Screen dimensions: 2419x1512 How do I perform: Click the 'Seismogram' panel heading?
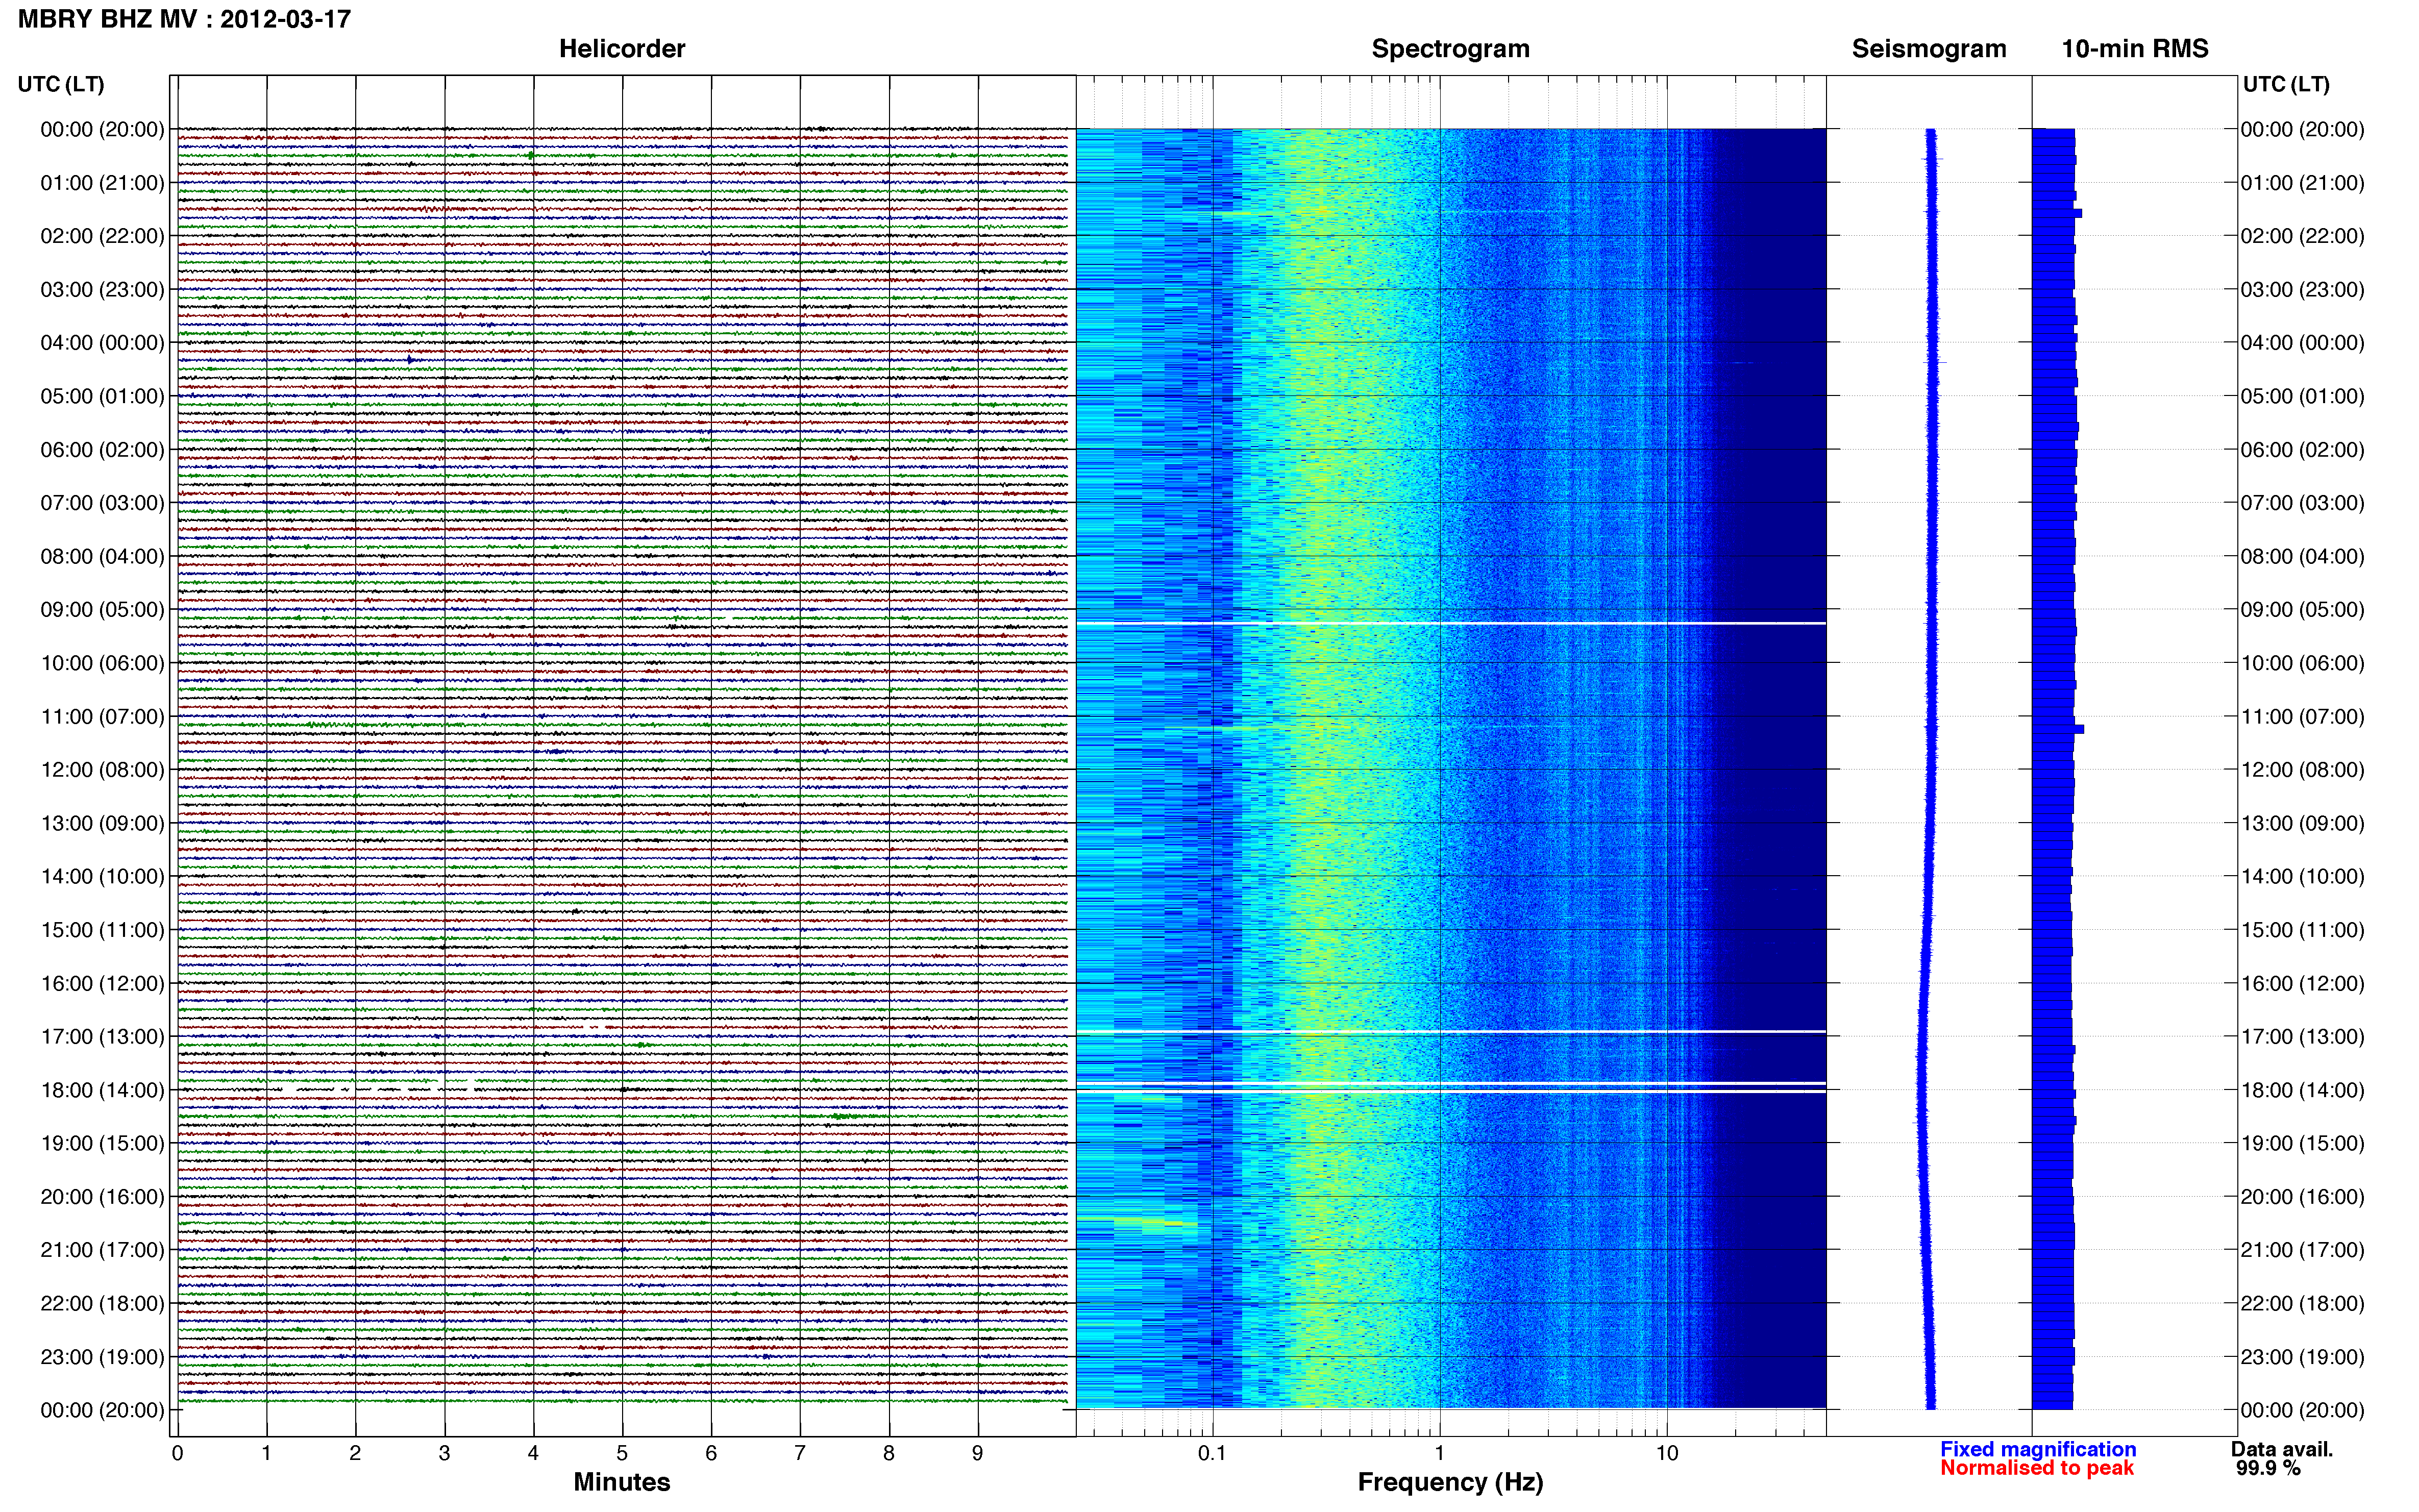(x=1929, y=49)
